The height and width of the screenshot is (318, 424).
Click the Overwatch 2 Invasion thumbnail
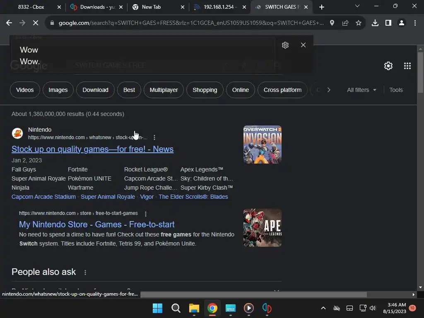coord(262,145)
